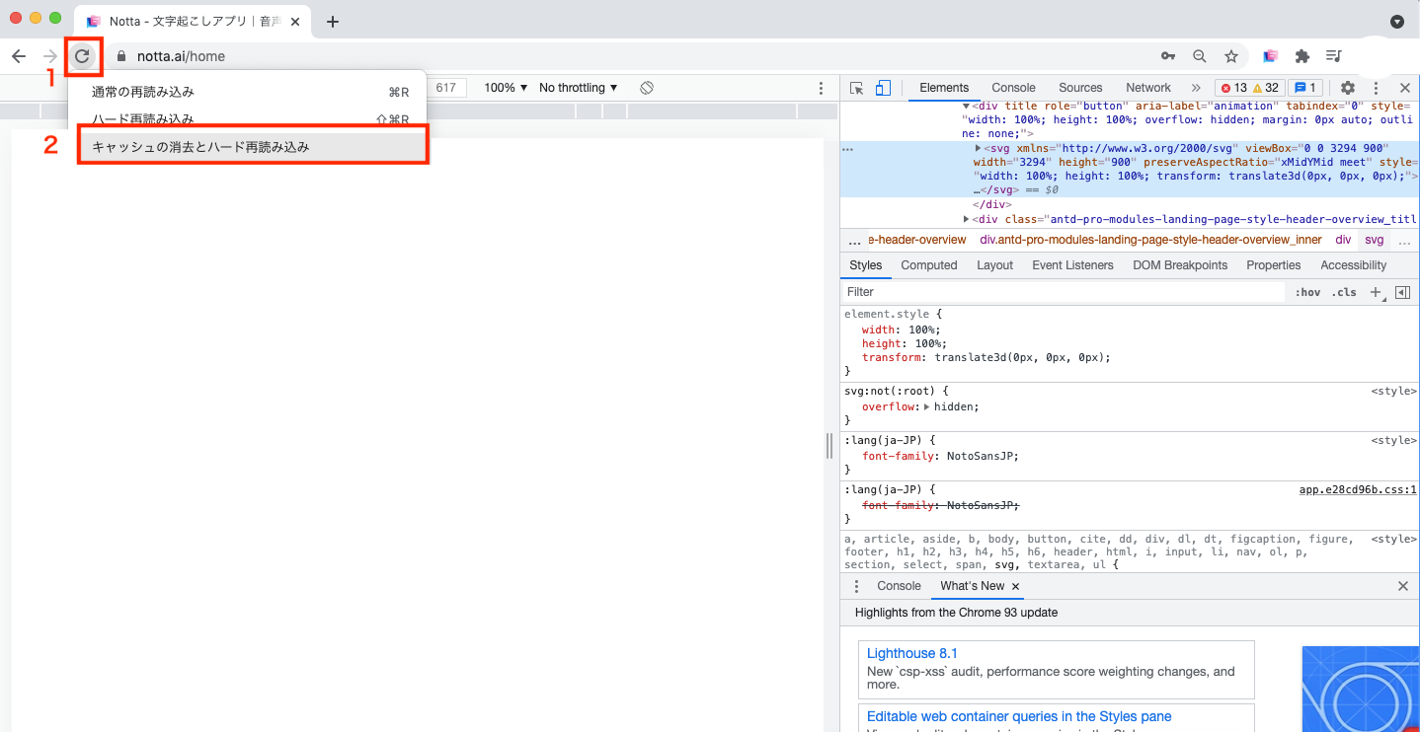This screenshot has height=732, width=1420.
Task: Open the No throttling dropdown
Action: (579, 88)
